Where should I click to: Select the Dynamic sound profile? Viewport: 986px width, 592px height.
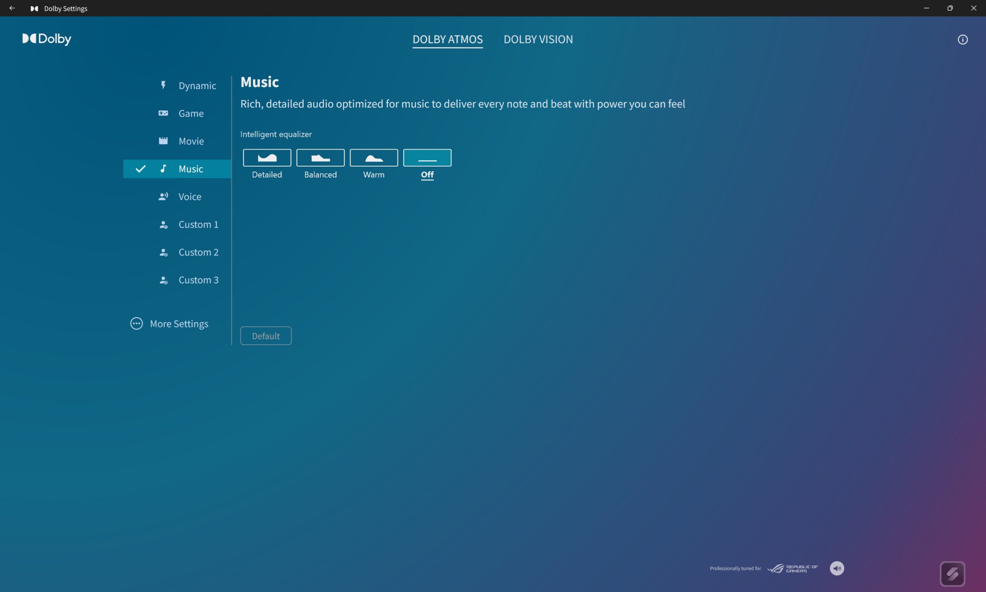(177, 85)
